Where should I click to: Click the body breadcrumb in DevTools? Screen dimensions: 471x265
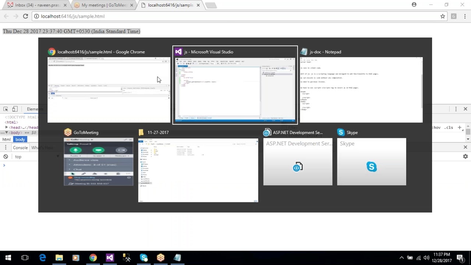point(20,139)
